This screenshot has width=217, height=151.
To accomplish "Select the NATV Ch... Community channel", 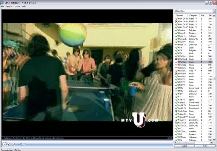I will (x=193, y=125).
